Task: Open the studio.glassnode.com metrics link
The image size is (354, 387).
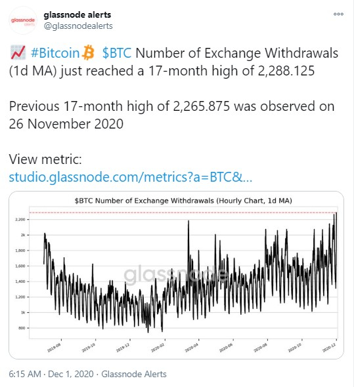Action: click(x=131, y=177)
